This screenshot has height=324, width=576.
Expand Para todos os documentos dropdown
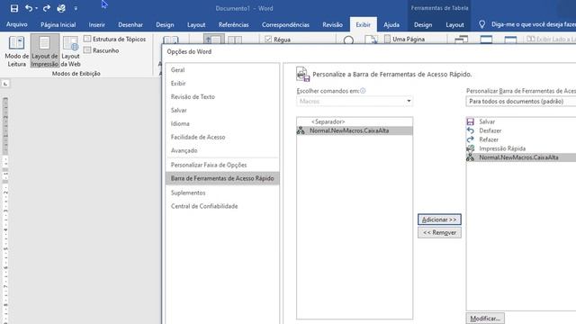(x=520, y=101)
